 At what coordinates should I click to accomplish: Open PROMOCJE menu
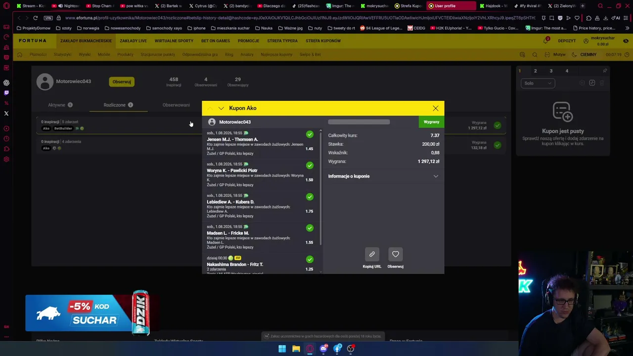248,41
